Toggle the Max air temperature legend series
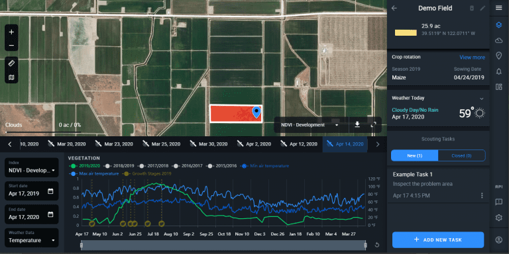The width and height of the screenshot is (509, 254). click(94, 174)
